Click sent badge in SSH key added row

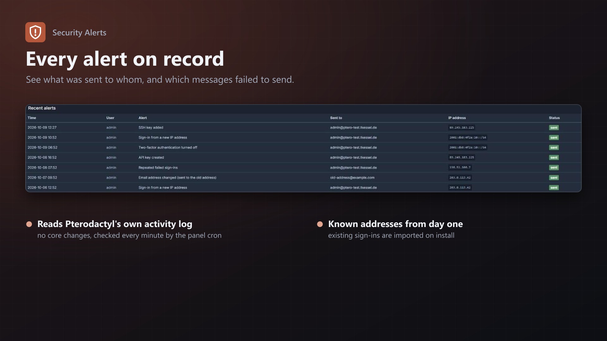[554, 128]
